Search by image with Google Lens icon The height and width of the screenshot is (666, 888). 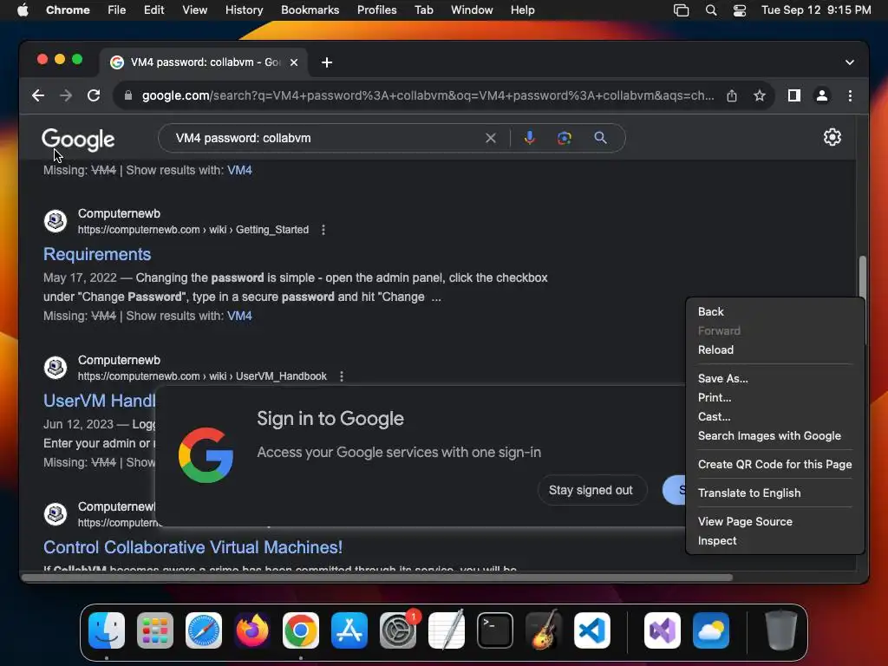[564, 138]
